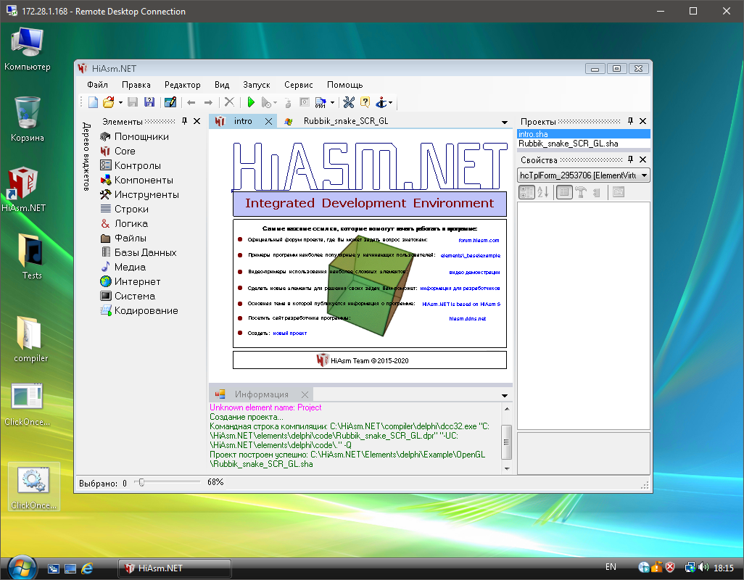The image size is (744, 580).
Task: Select the Контролы element category
Action: point(137,165)
